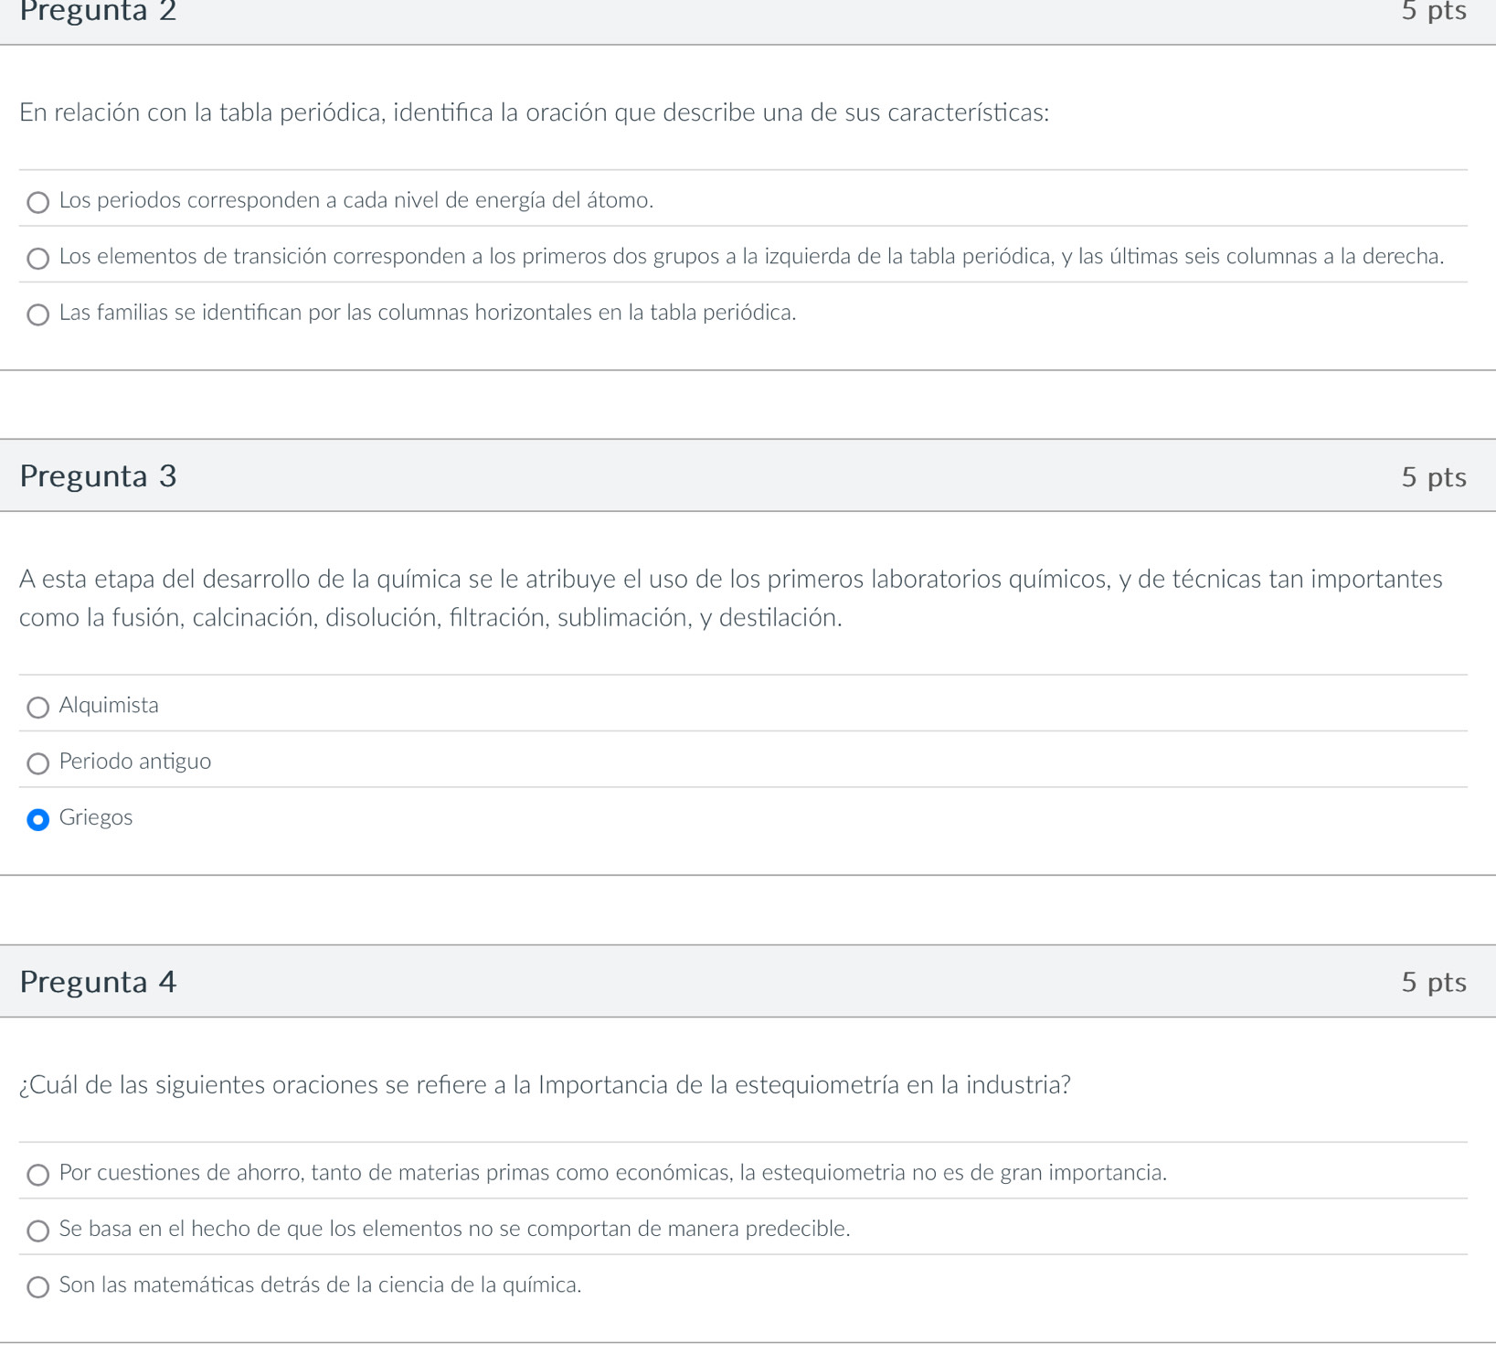Click the question text starting 'A esta etapa'
The image size is (1496, 1364).
click(729, 598)
